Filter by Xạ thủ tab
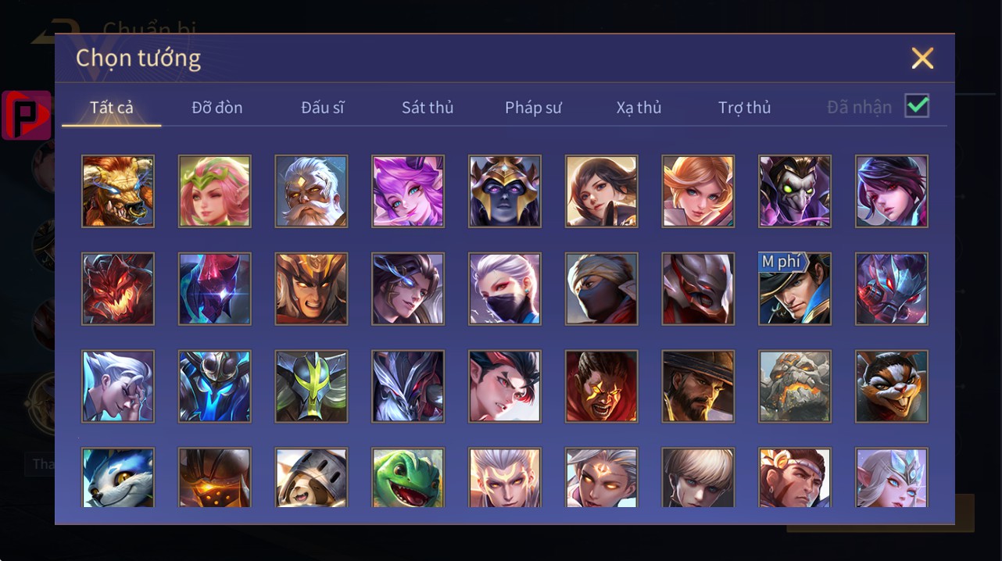Image resolution: width=1002 pixels, height=561 pixels. 639,107
